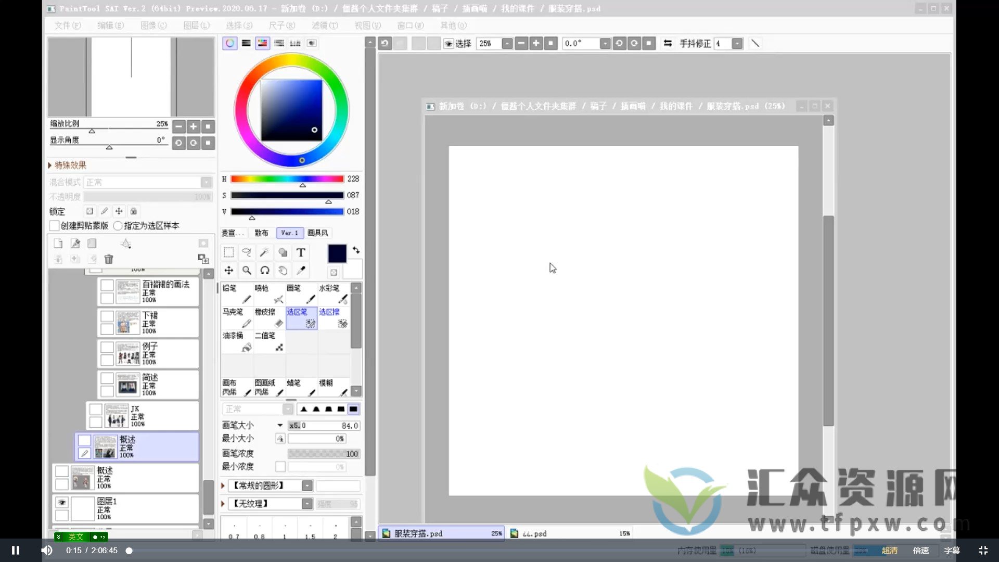Select the Ver.1 brush tab
The width and height of the screenshot is (999, 562).
(289, 233)
